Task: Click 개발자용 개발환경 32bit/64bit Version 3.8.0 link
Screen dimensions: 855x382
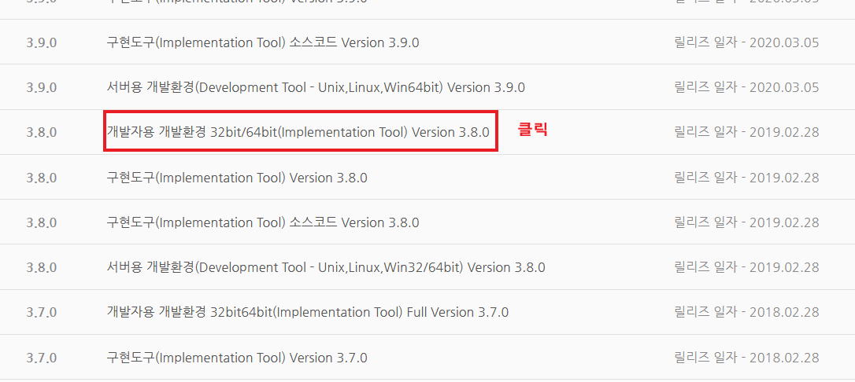Action: coord(298,132)
